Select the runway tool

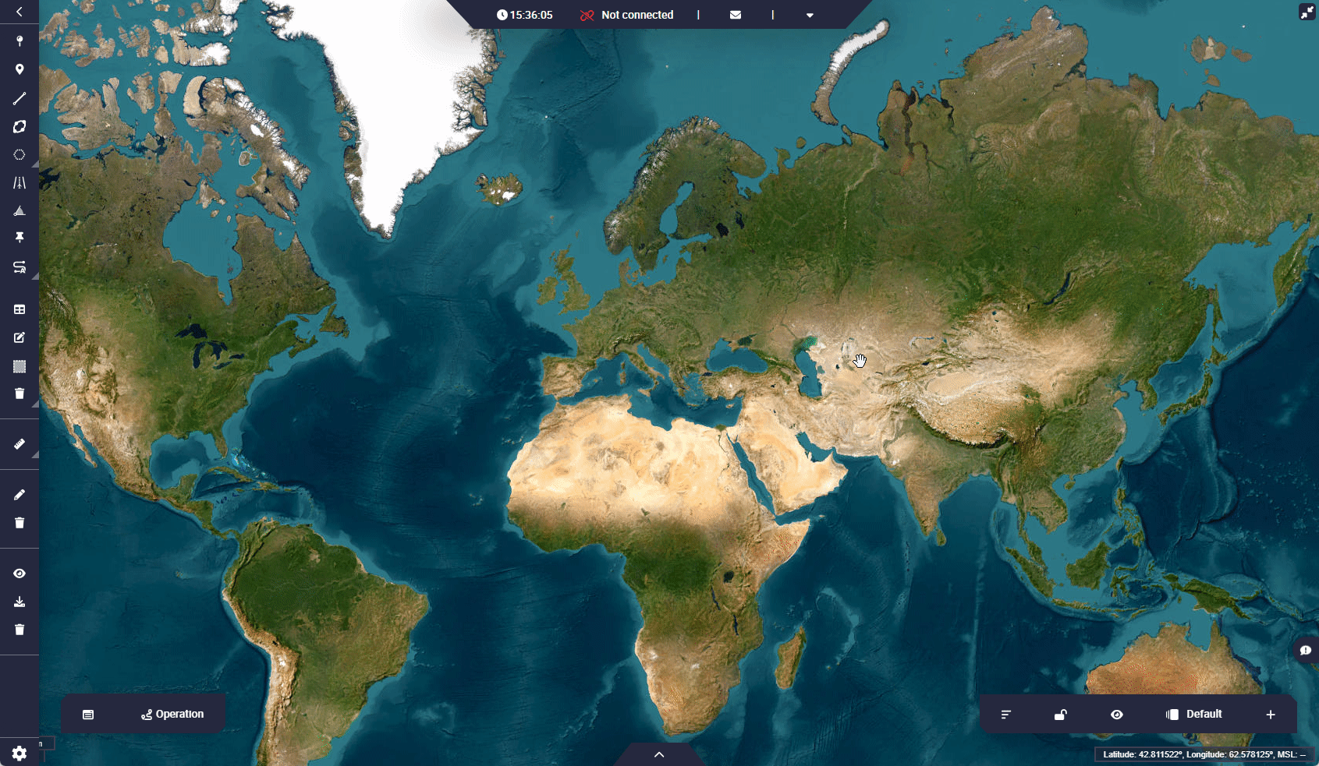point(20,182)
